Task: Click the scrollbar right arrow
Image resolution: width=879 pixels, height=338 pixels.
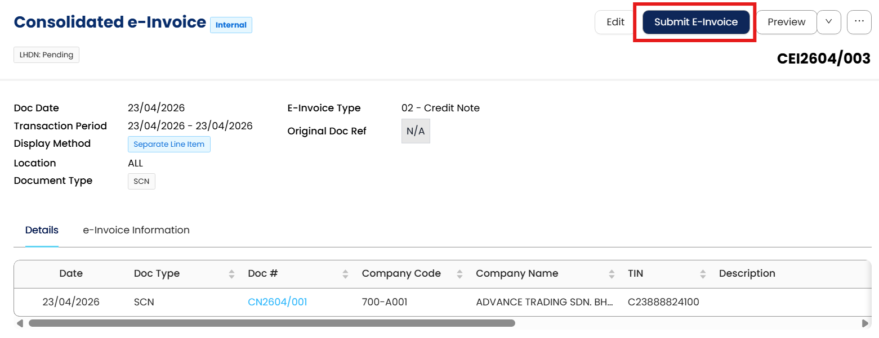Action: pyautogui.click(x=865, y=323)
